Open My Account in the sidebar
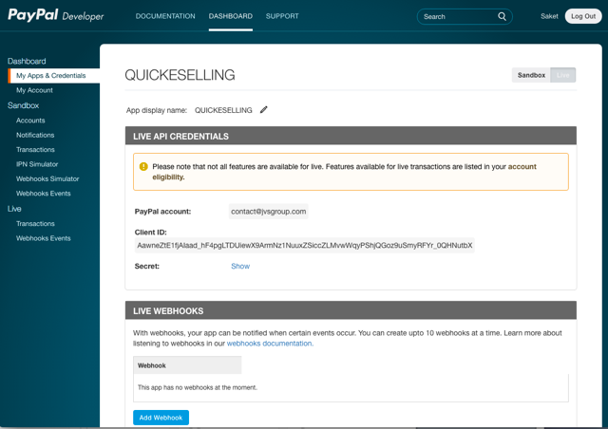608x429 pixels. (34, 90)
